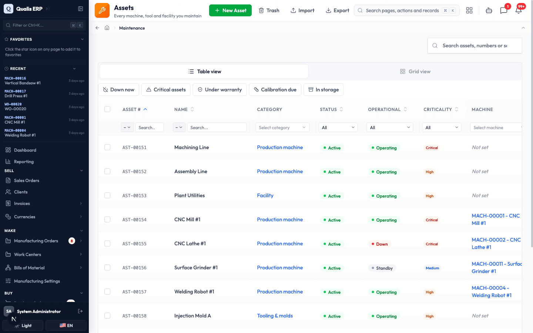
Task: Open the notifications bell
Action: click(x=519, y=10)
